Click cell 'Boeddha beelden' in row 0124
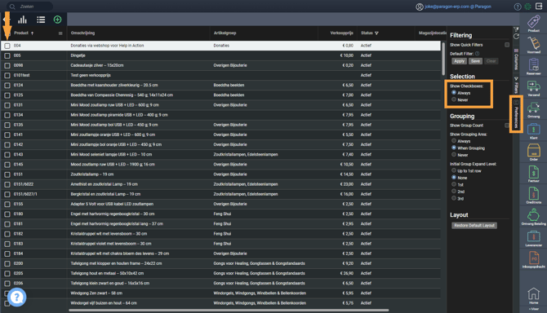Screen dimensions: 547x313 tap(229, 86)
